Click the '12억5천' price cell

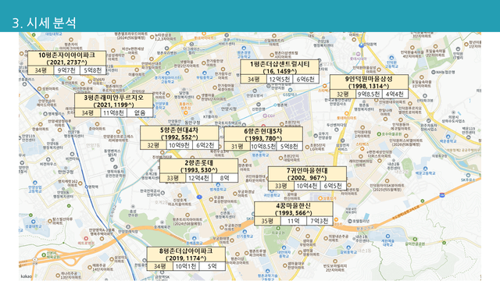coord(280,79)
